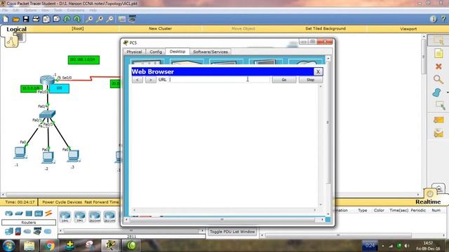Select the Draw Polygon shape tool
Viewport: 449px width, 252px height.
[x=436, y=92]
